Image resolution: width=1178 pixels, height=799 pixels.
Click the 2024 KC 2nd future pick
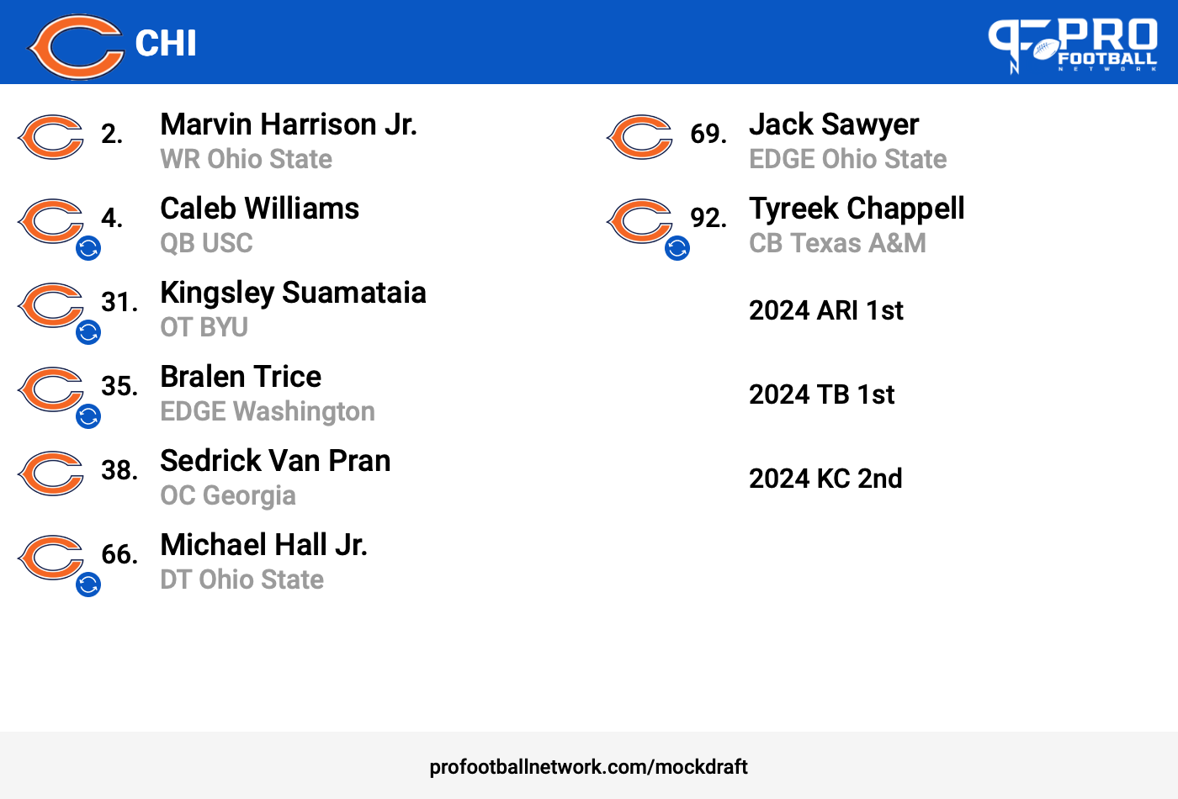pyautogui.click(x=825, y=479)
